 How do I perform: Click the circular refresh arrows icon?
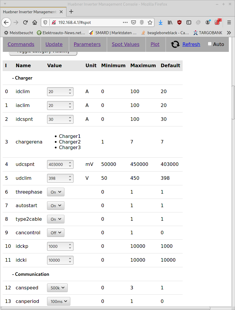click(175, 44)
